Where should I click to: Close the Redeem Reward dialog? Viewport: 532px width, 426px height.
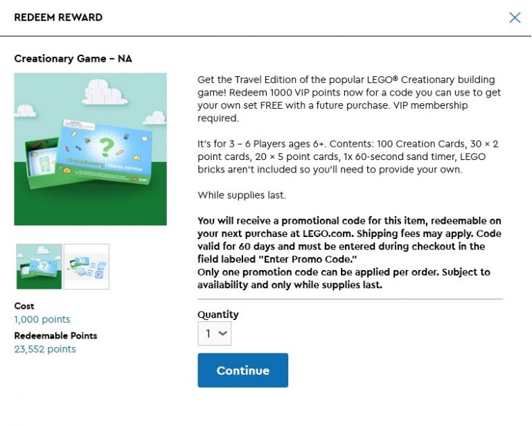click(x=515, y=17)
